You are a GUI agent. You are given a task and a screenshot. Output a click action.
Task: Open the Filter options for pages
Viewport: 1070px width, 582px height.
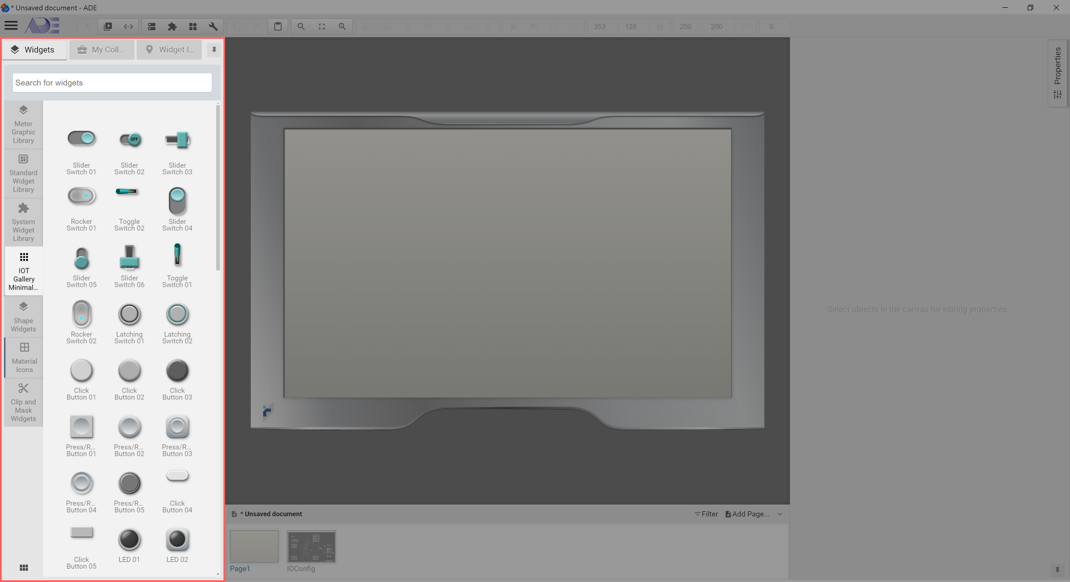[706, 514]
